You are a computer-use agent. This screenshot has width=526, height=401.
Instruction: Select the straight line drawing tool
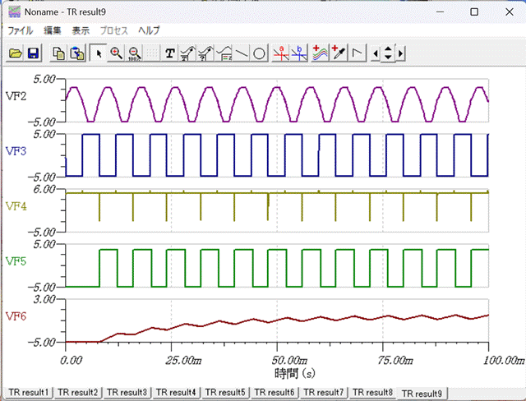(241, 53)
